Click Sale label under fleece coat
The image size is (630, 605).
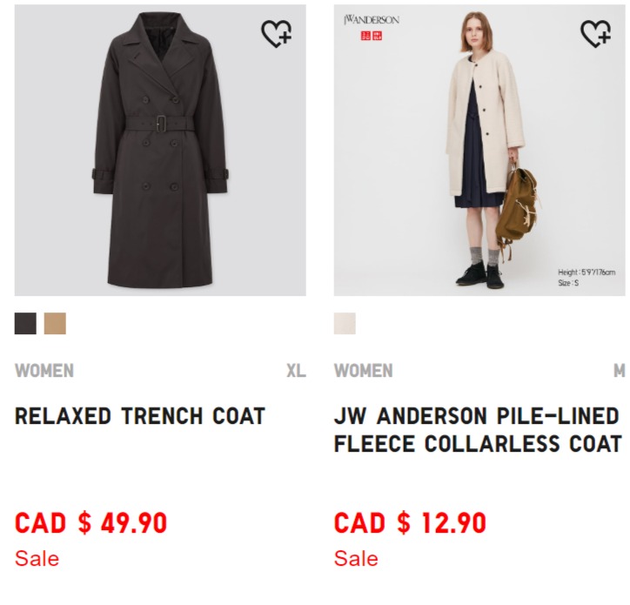(356, 558)
